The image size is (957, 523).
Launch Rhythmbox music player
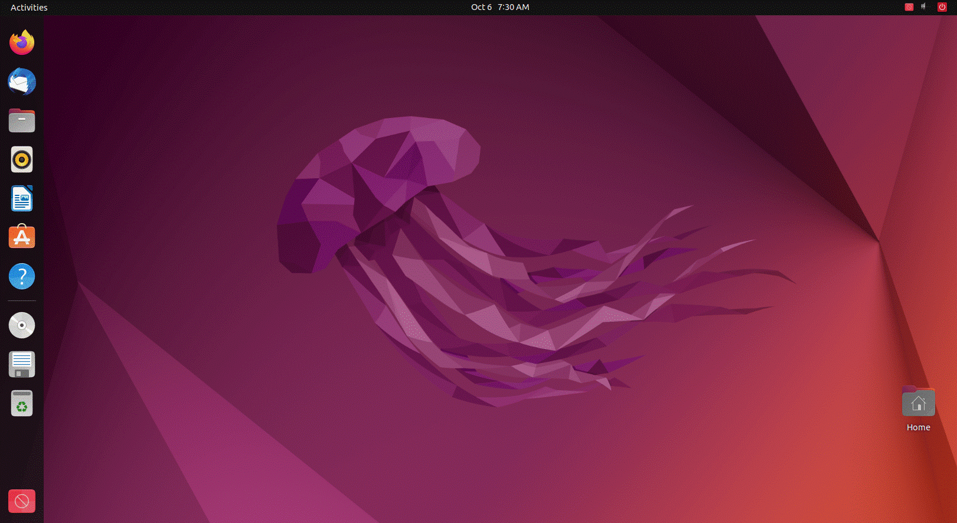coord(22,159)
